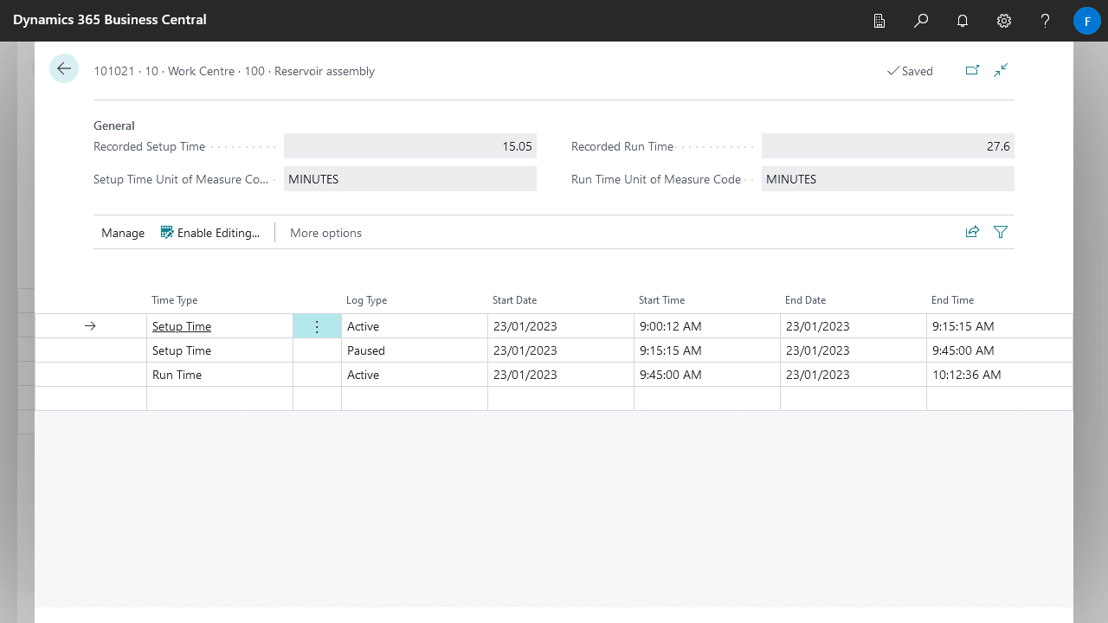This screenshot has width=1108, height=623.
Task: Click the empty new row Time Type cell
Action: click(x=220, y=399)
